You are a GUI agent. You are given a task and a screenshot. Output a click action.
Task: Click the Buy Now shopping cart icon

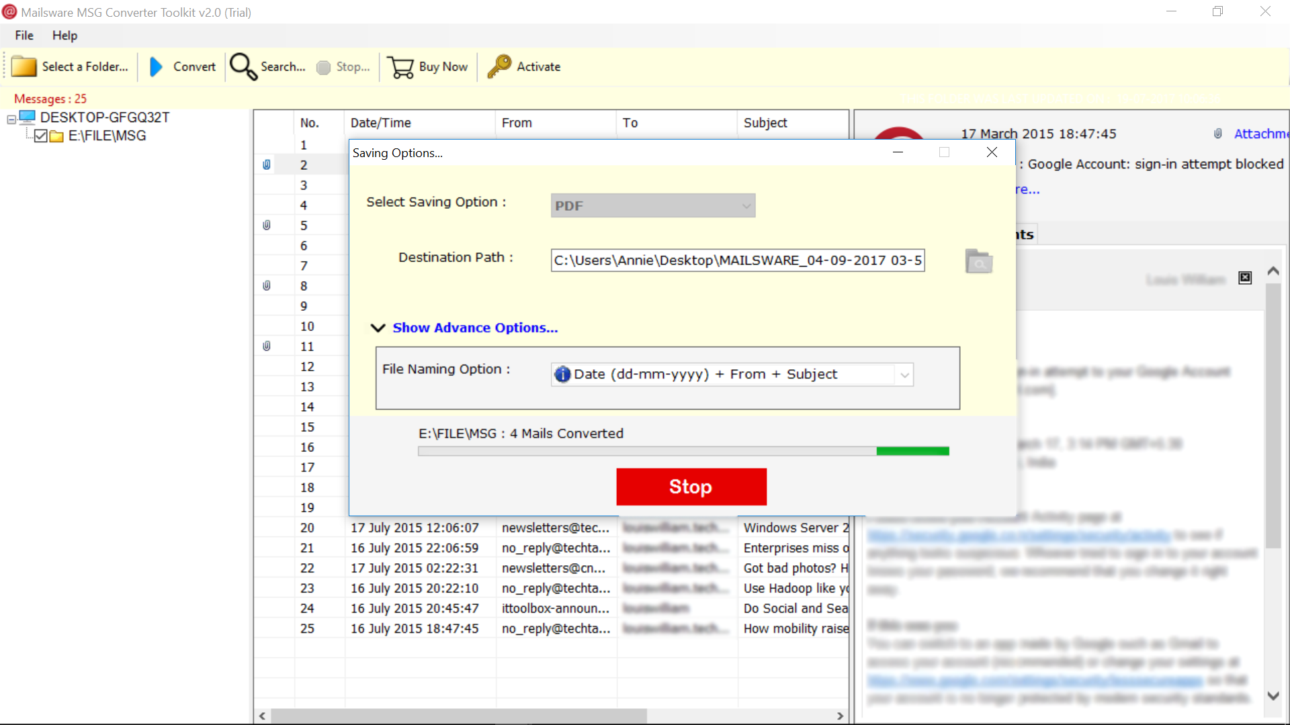click(x=401, y=67)
